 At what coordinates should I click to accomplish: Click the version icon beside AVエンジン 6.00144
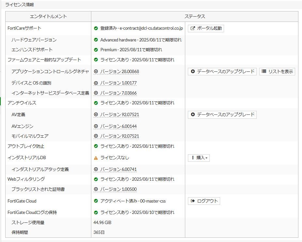[96, 126]
